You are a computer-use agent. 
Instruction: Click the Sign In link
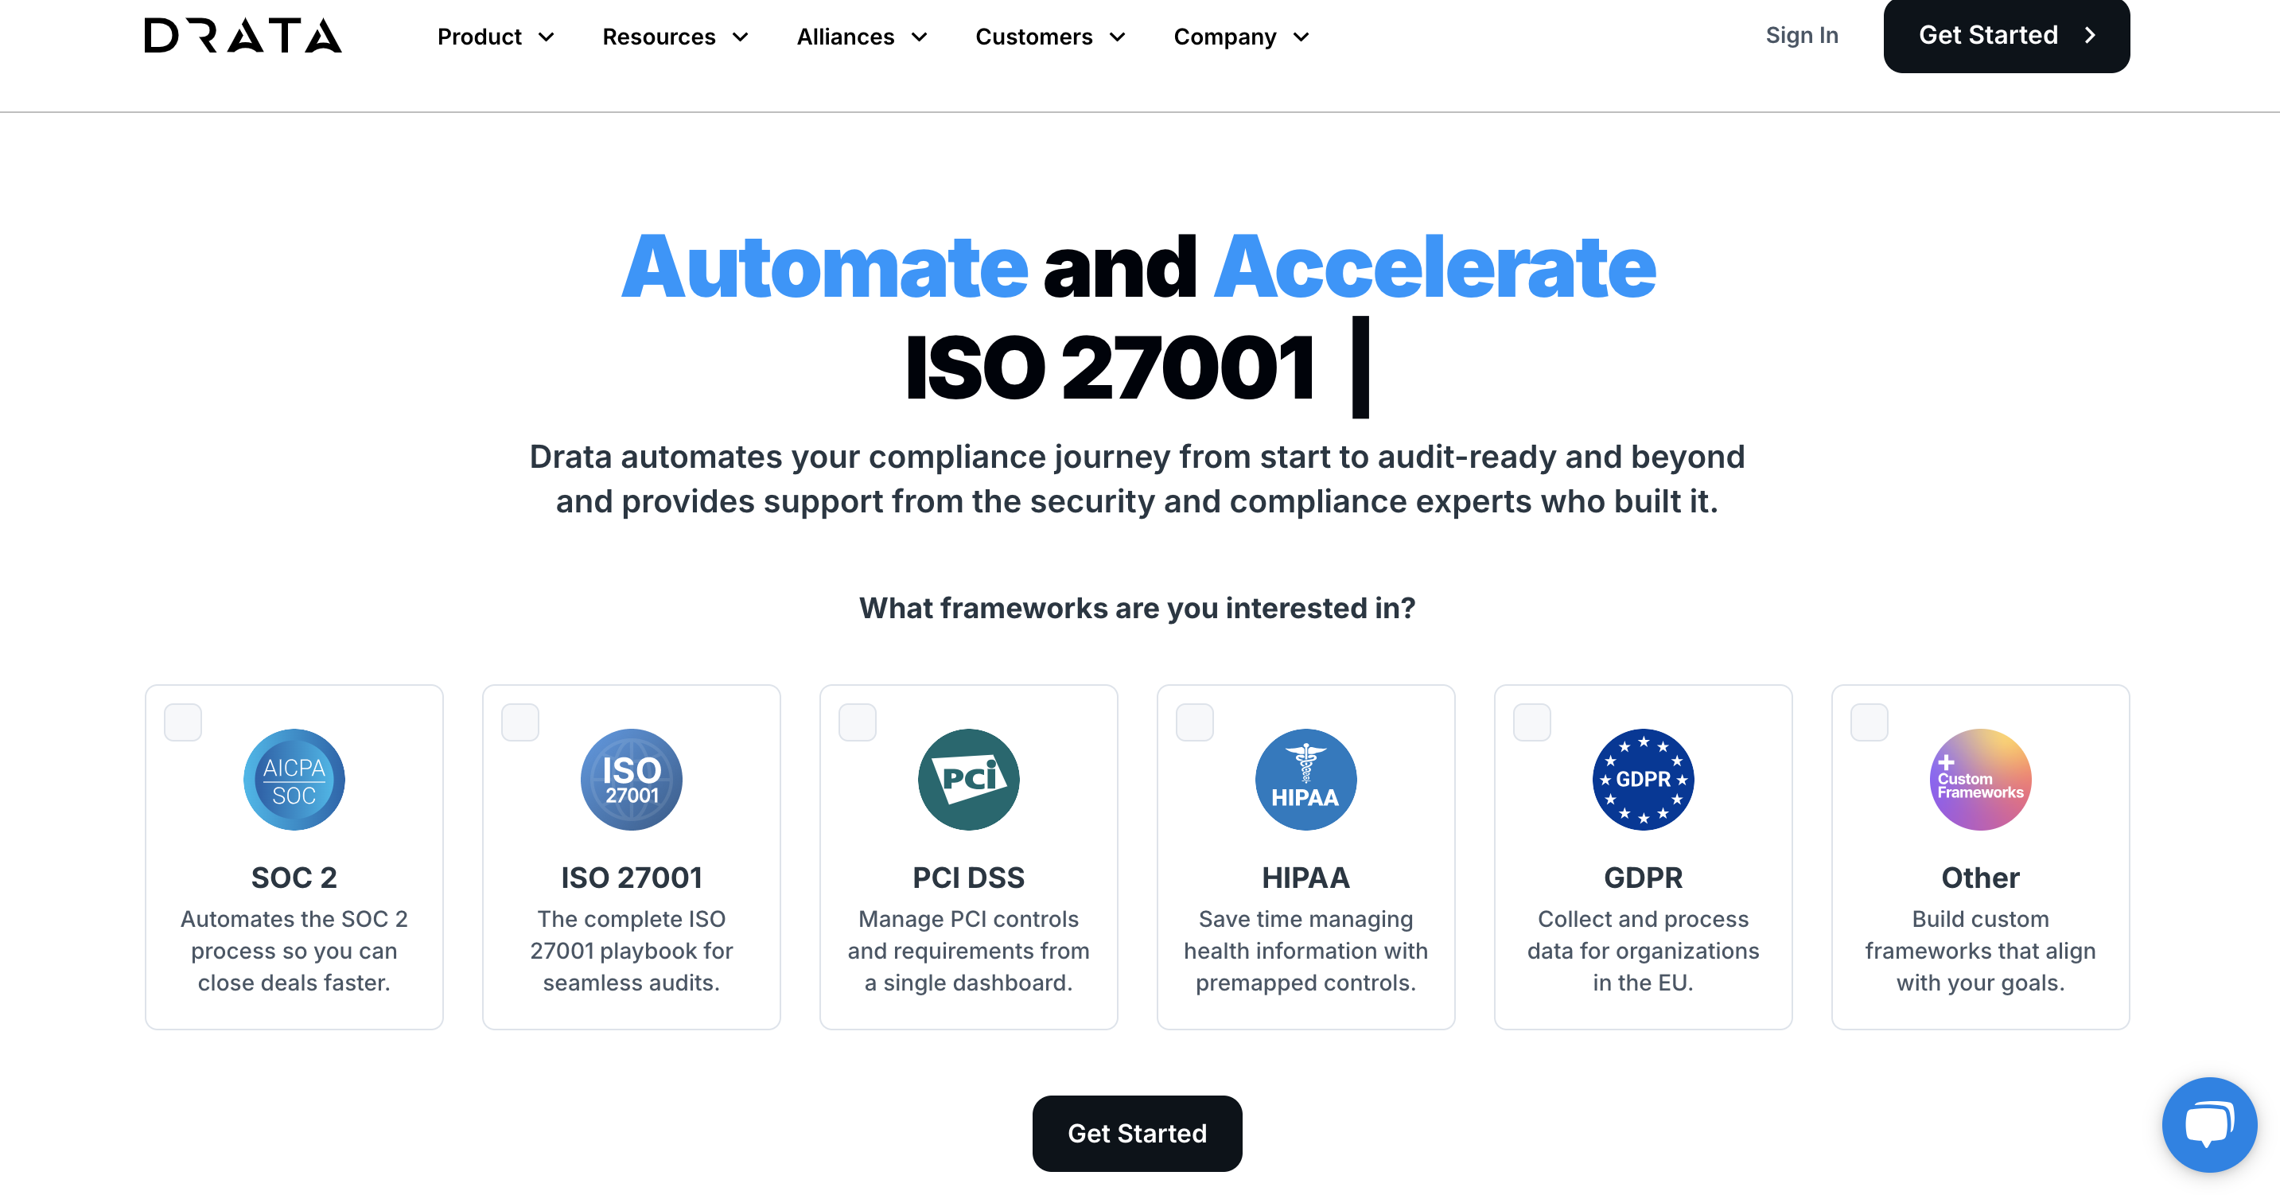coord(1802,34)
